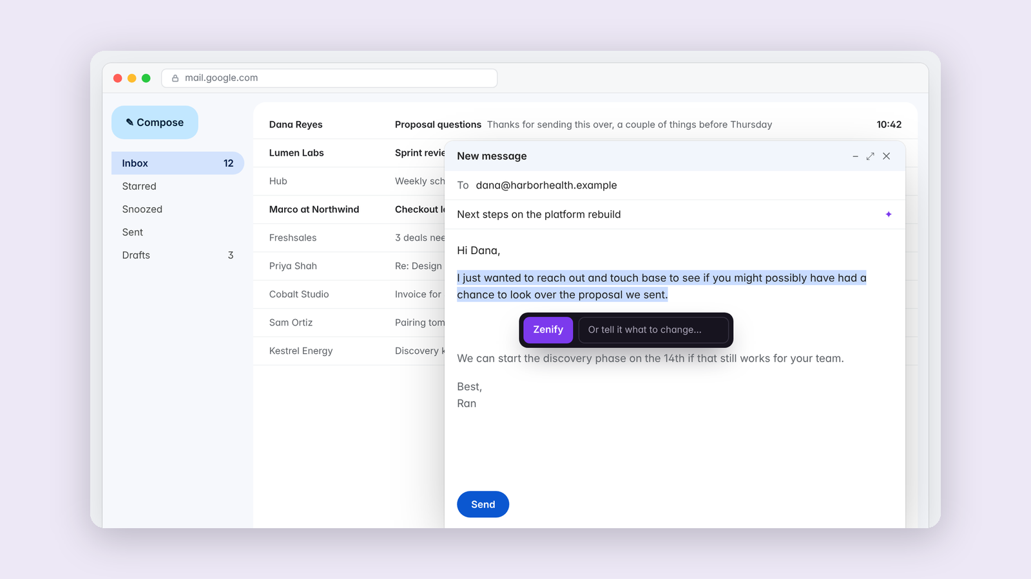1031x579 pixels.
Task: Click the sentence about the discovery phase
Action: [x=650, y=358]
